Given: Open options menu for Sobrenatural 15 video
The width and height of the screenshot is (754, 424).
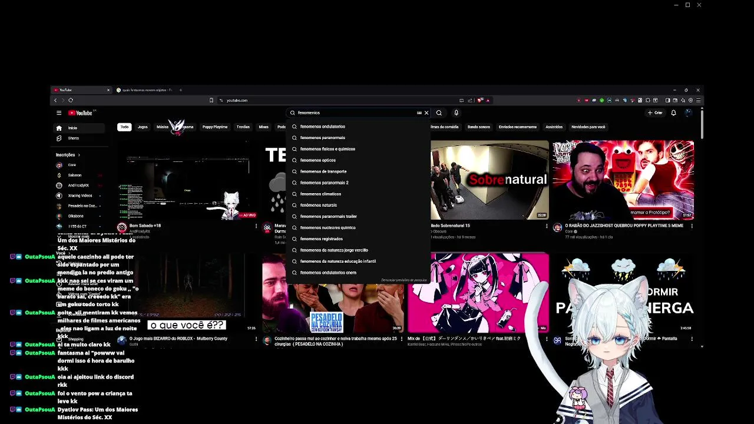Looking at the screenshot, I should [x=547, y=226].
